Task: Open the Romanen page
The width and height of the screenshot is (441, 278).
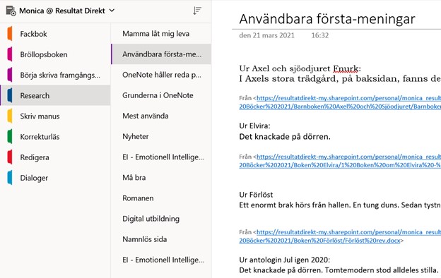Action: 161,198
